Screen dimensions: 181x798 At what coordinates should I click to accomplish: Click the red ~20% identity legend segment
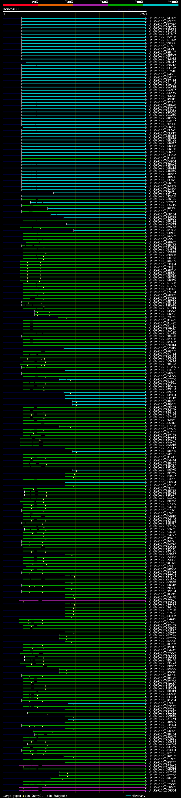[x=20, y=5]
